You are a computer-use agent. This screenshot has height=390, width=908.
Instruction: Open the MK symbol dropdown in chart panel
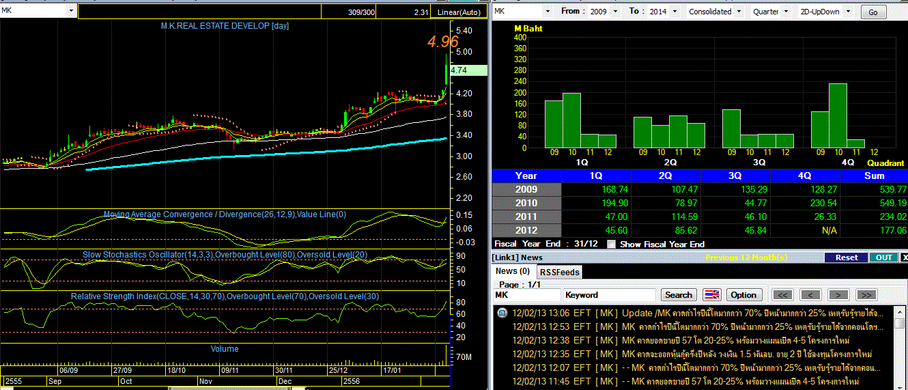[x=72, y=12]
